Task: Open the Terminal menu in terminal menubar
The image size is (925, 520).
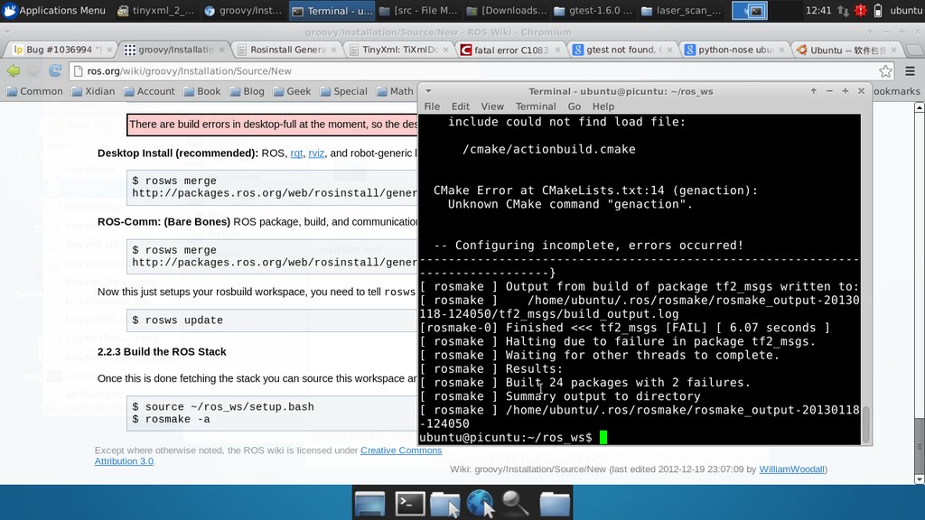Action: [536, 107]
